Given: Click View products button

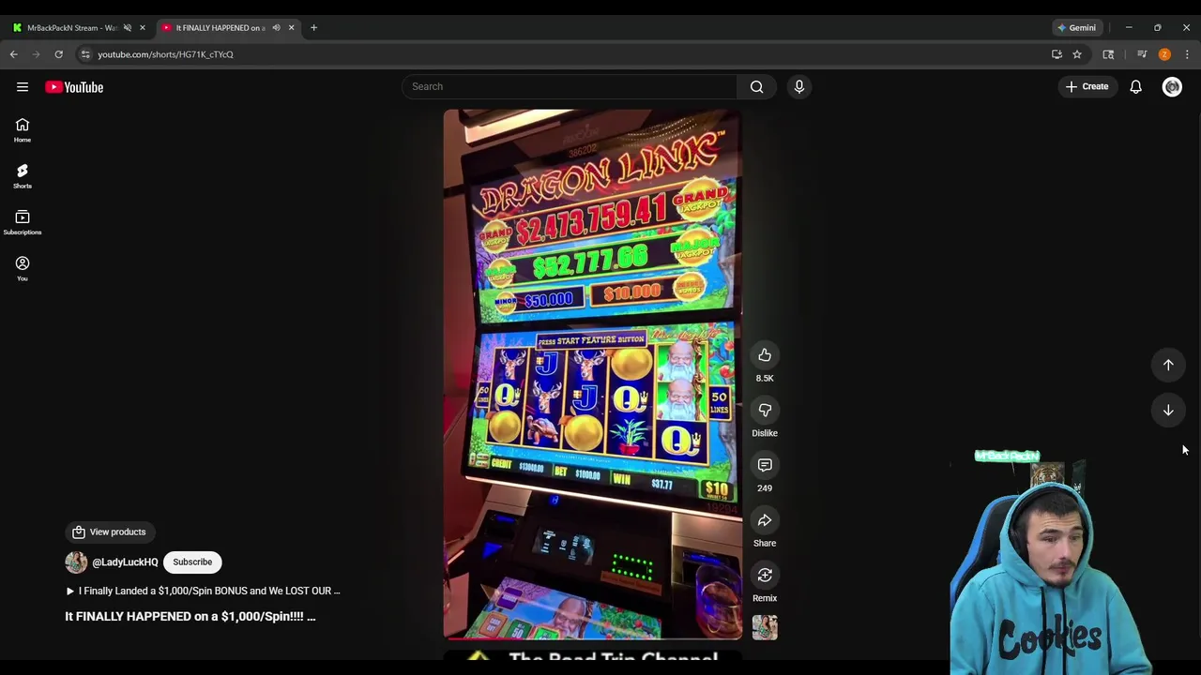Looking at the screenshot, I should pos(110,532).
